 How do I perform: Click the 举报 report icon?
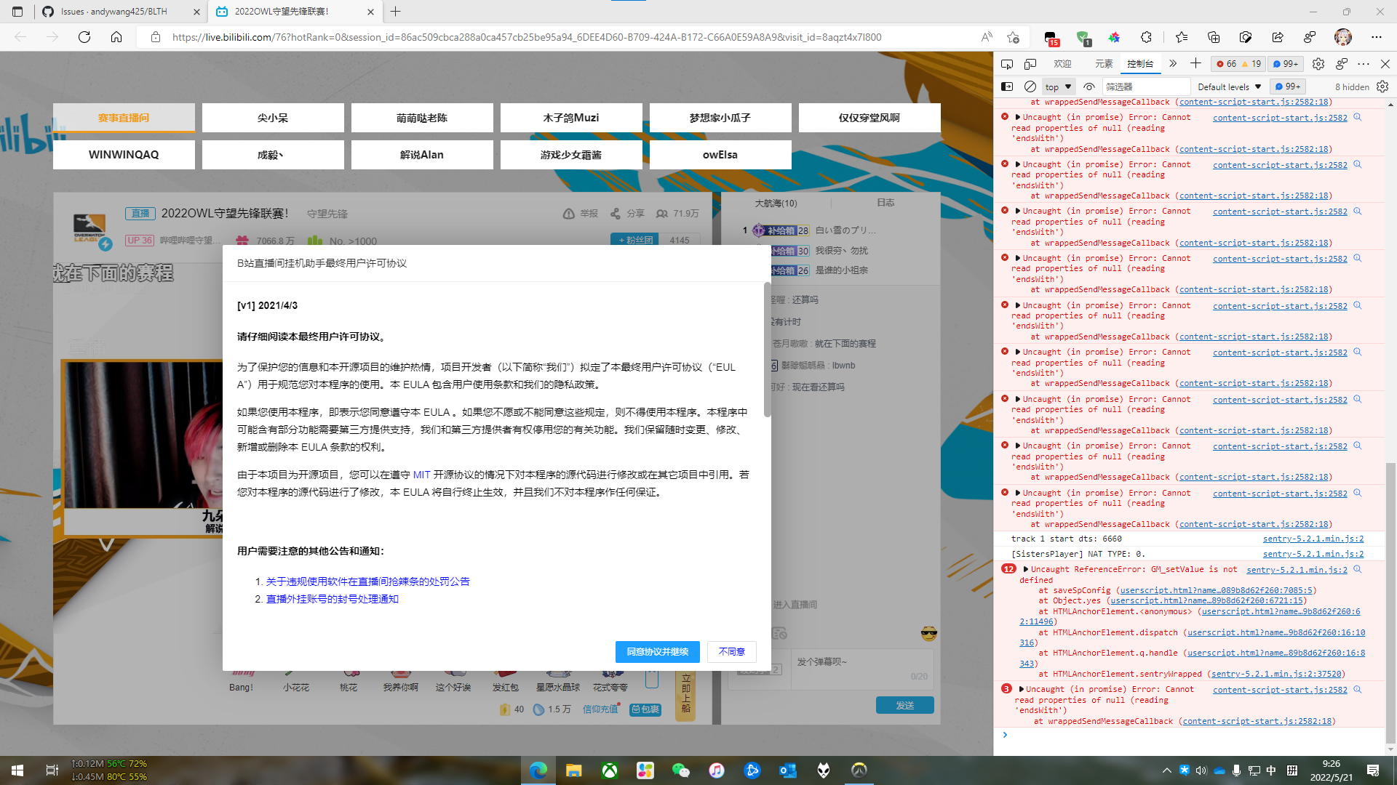click(570, 213)
